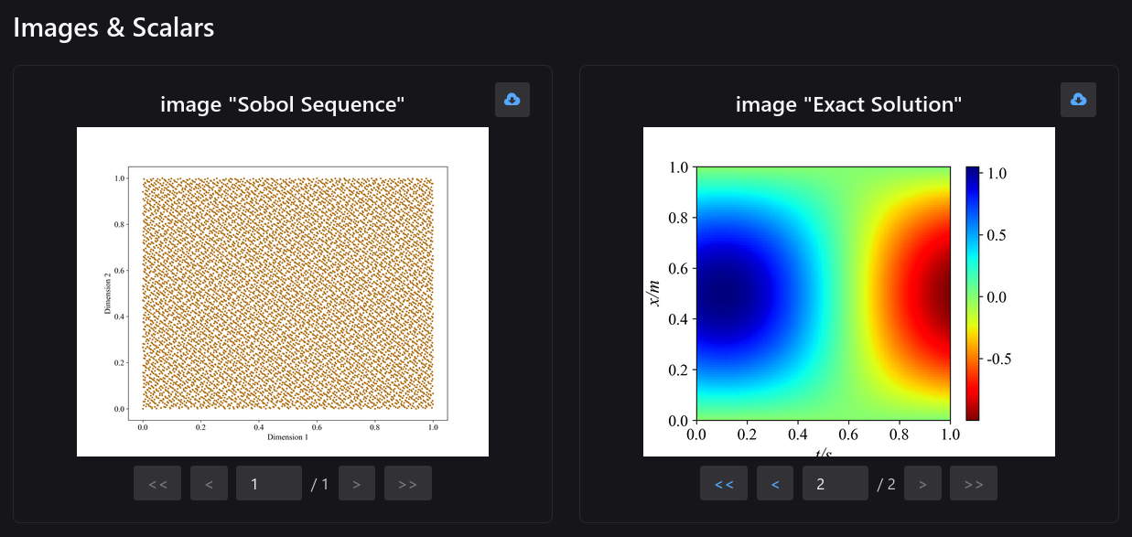This screenshot has width=1132, height=537.
Task: Open the Sobol Sequence scatter plot image
Action: coord(283,292)
